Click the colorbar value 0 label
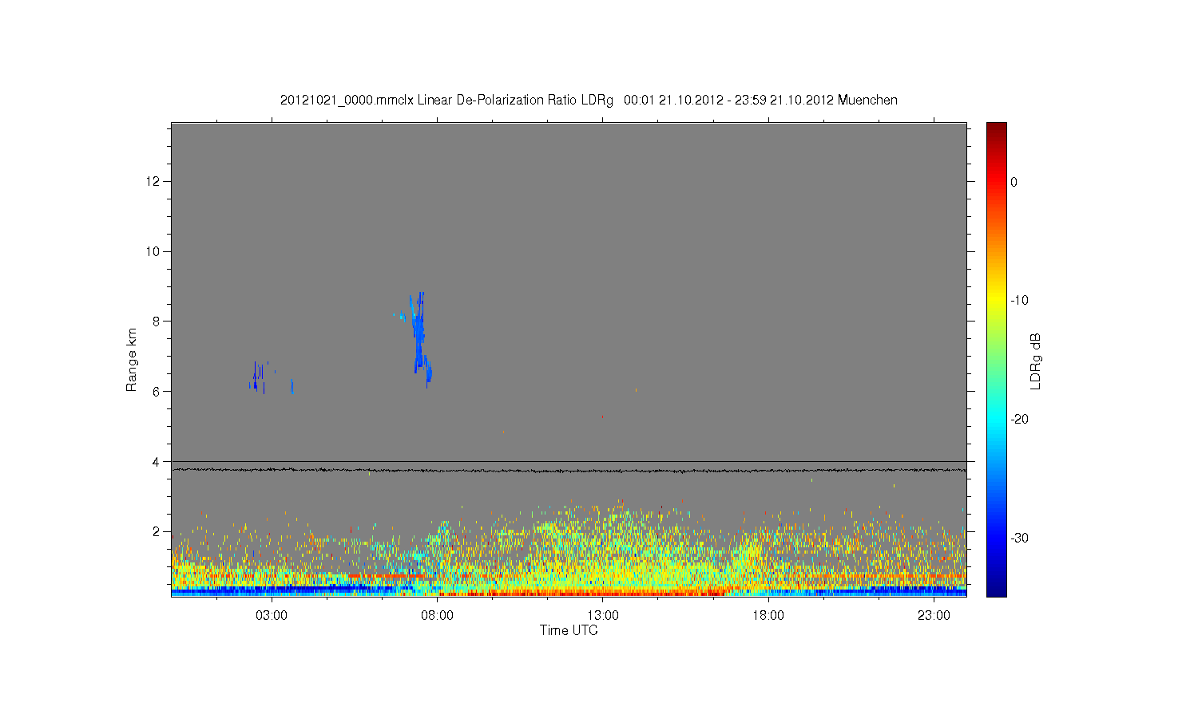Screen dimensions: 1198x718 (x=1014, y=182)
